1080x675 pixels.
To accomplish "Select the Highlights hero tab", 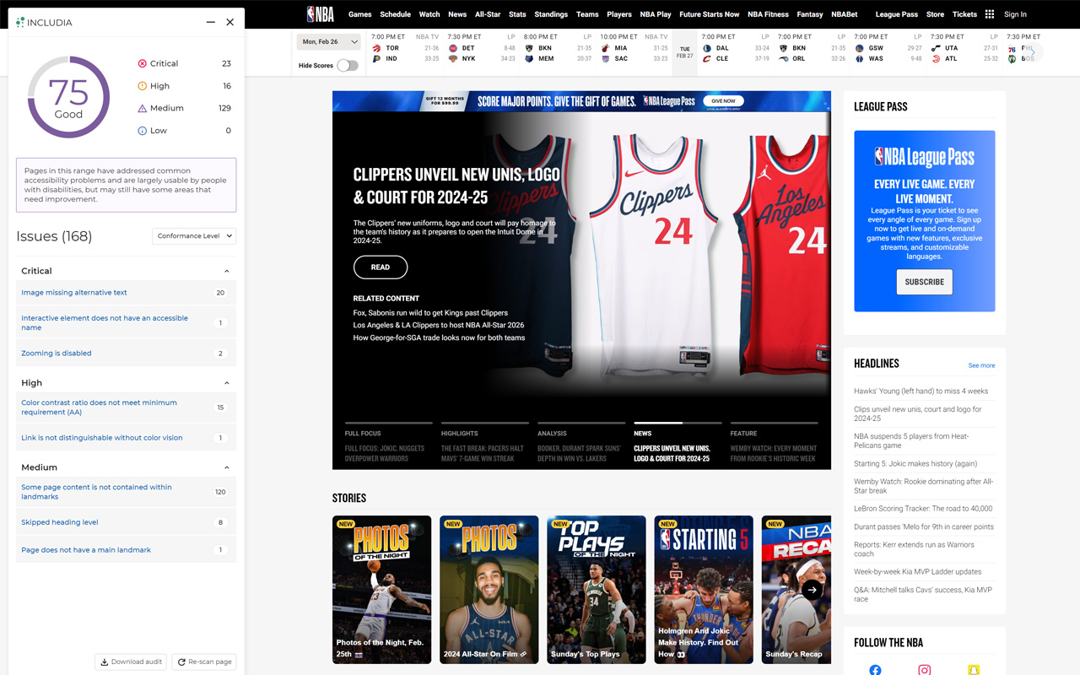I will 485,445.
